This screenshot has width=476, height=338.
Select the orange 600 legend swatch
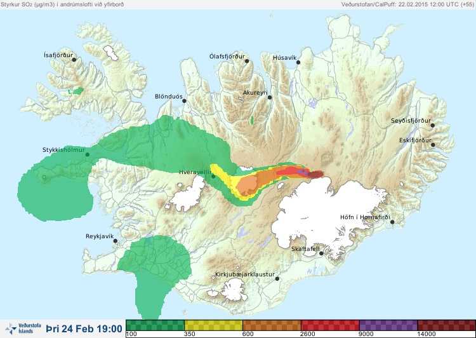[272, 325]
